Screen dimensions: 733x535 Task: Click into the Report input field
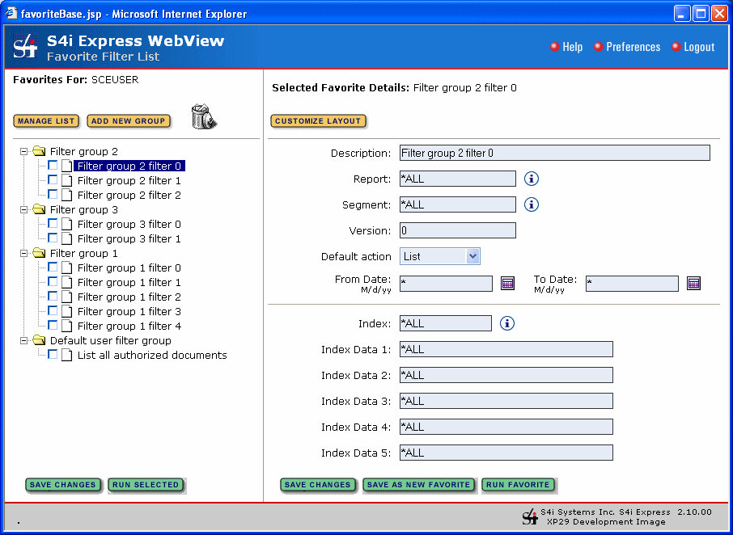[x=458, y=179]
